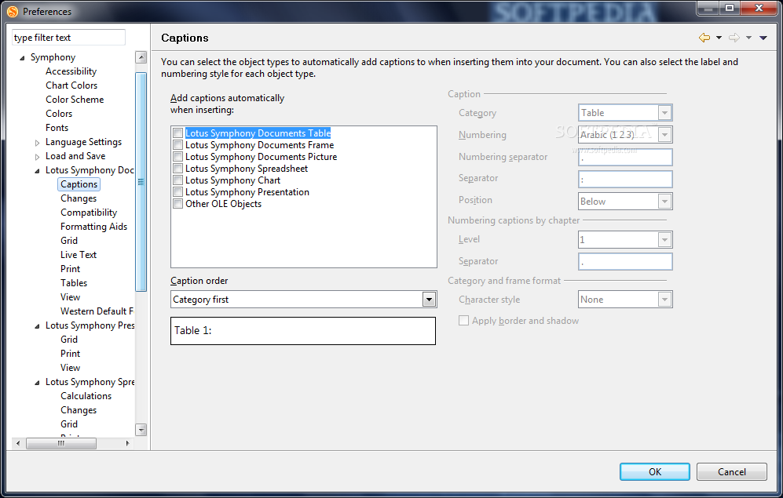
Task: Click the tree scroll up arrow
Action: [x=141, y=57]
